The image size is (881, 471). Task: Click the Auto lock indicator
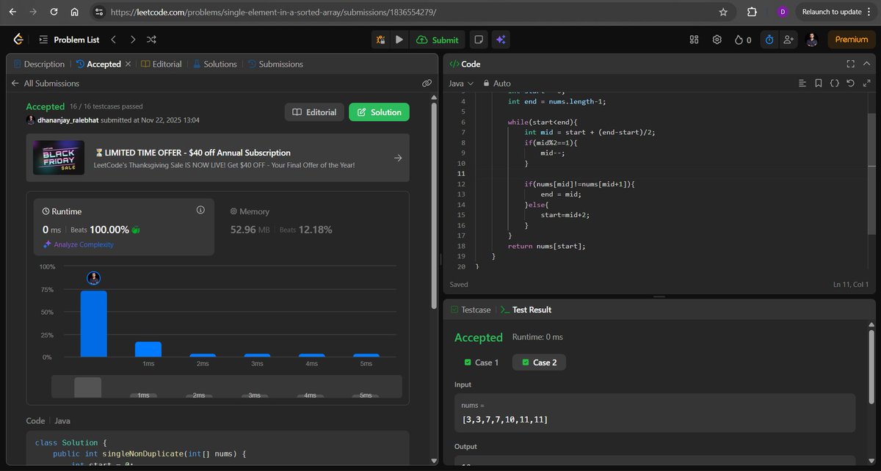click(x=496, y=84)
